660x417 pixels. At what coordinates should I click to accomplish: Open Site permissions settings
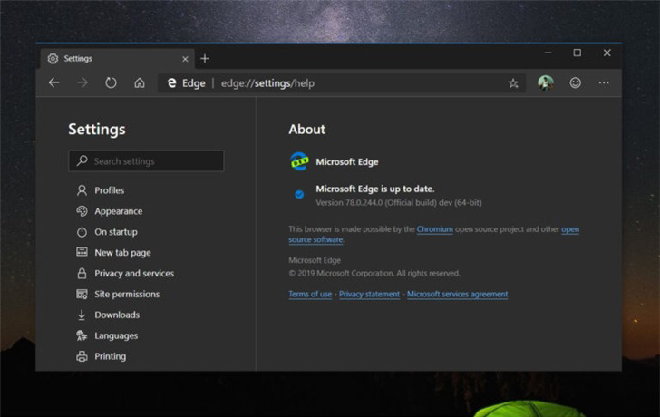point(126,295)
